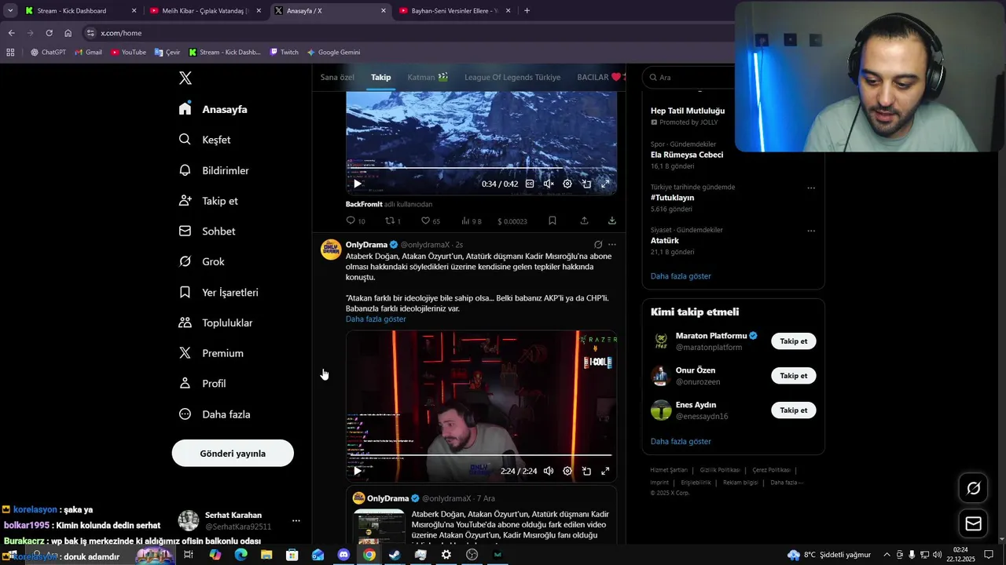Follow Maraton Platformu with Takip et
The height and width of the screenshot is (565, 1006).
point(793,341)
